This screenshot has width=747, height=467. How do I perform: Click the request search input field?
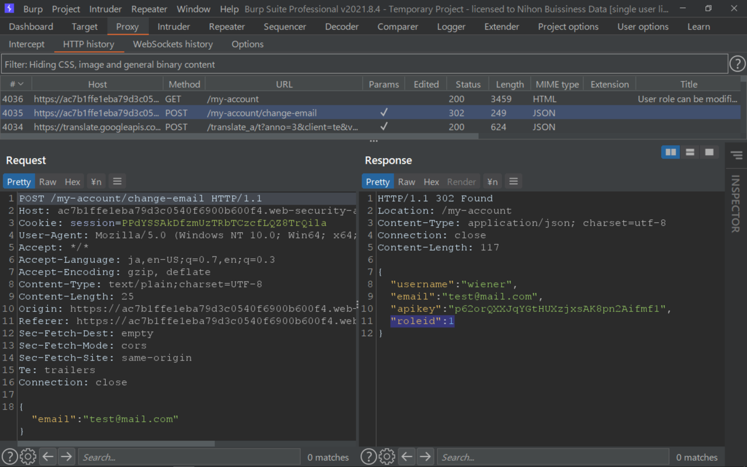[189, 457]
